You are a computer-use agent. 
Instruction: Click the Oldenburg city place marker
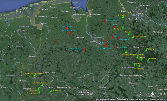[x=77, y=37]
